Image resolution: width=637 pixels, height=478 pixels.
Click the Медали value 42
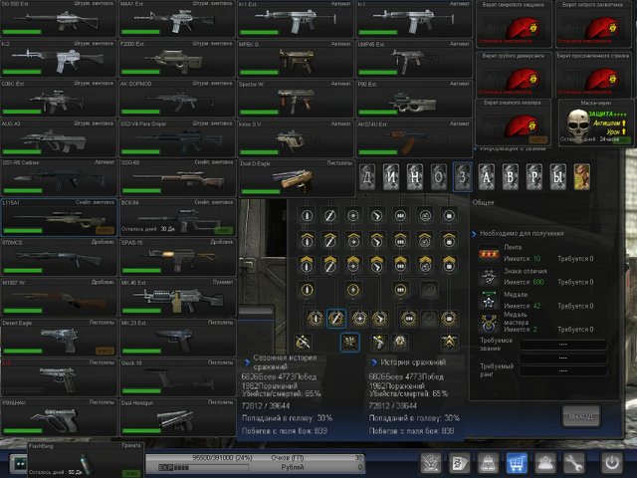(x=536, y=306)
